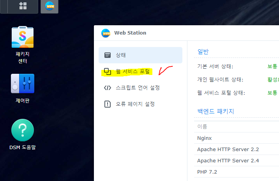Select the 상태 menu item
The image size is (279, 181).
click(140, 55)
